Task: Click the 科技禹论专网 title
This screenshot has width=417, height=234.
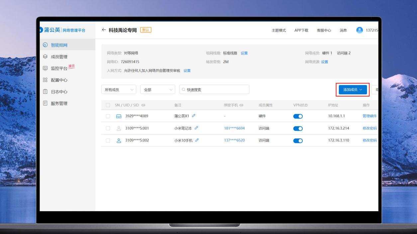Action: click(123, 30)
